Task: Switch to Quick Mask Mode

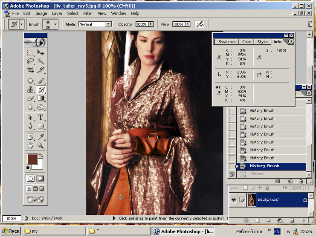Action: coord(40,179)
